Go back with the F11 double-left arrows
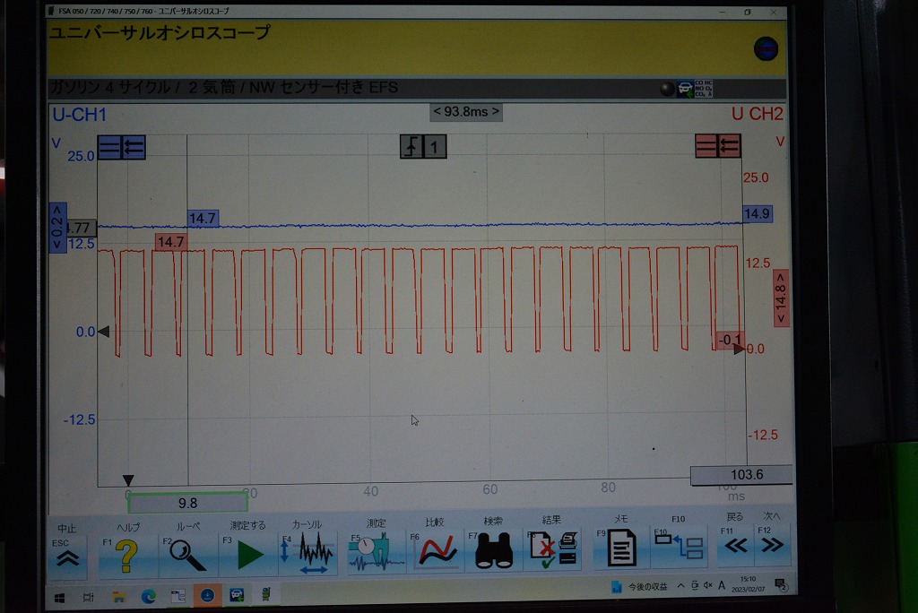This screenshot has width=918, height=613. pyautogui.click(x=735, y=545)
